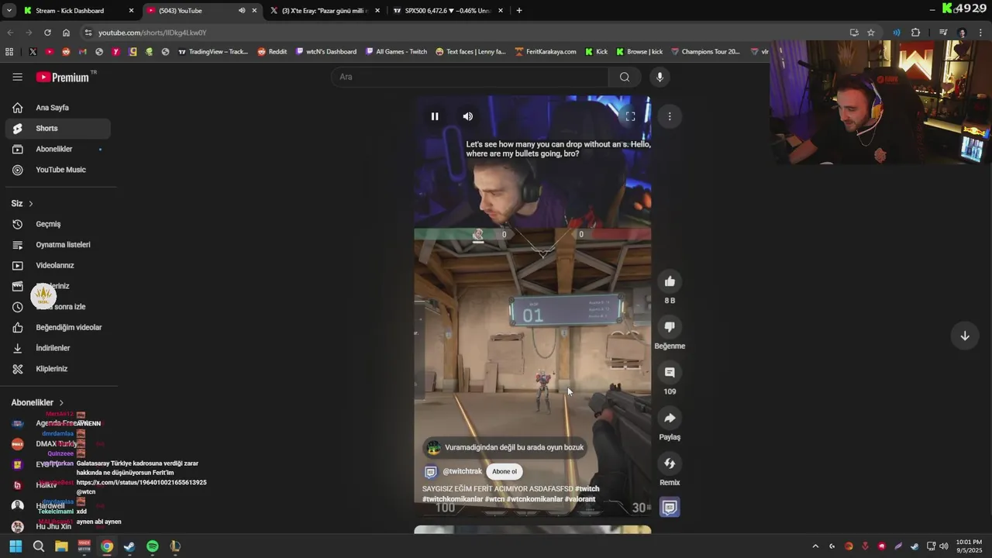Open File Explorer from taskbar
The height and width of the screenshot is (558, 992).
pyautogui.click(x=61, y=546)
